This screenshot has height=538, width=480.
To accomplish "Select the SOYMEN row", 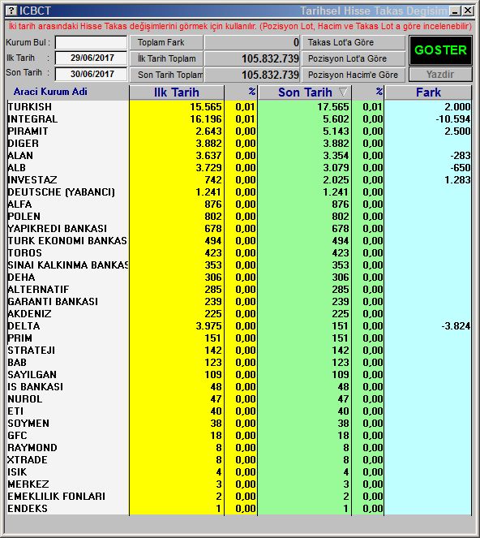I will coord(239,424).
